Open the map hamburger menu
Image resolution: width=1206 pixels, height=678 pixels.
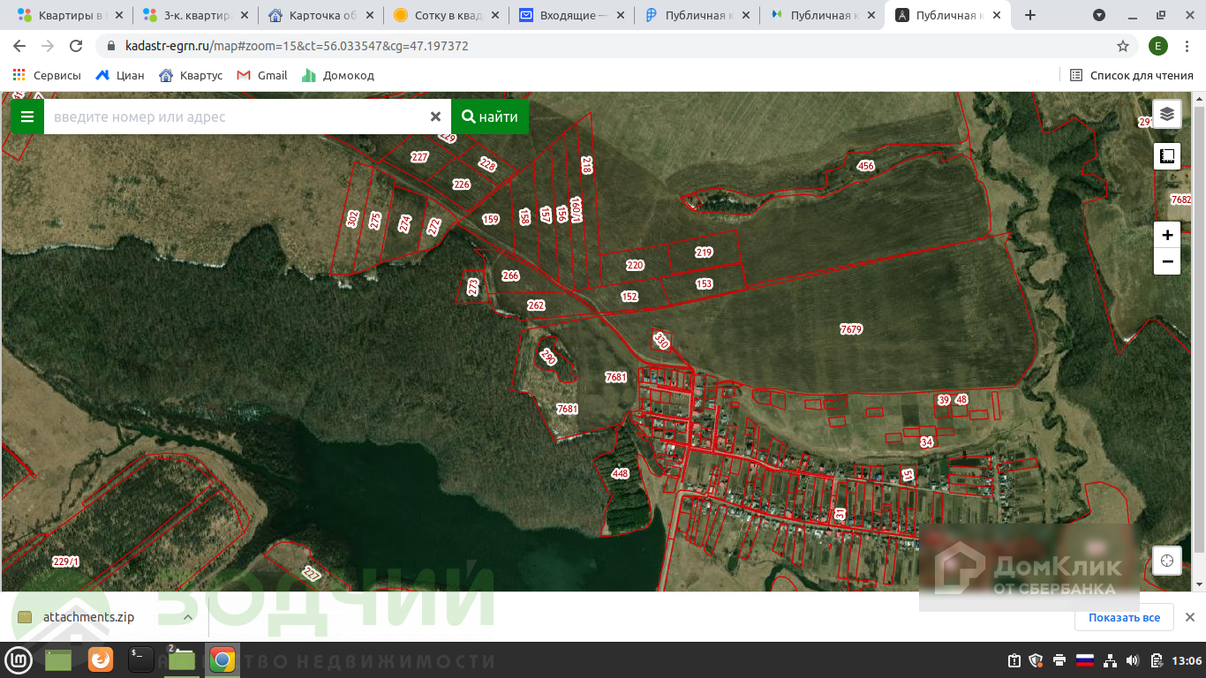(27, 117)
